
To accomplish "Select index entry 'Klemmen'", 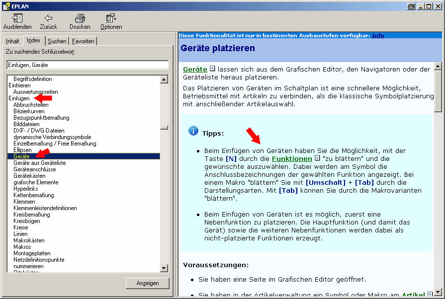I will [x=24, y=202].
